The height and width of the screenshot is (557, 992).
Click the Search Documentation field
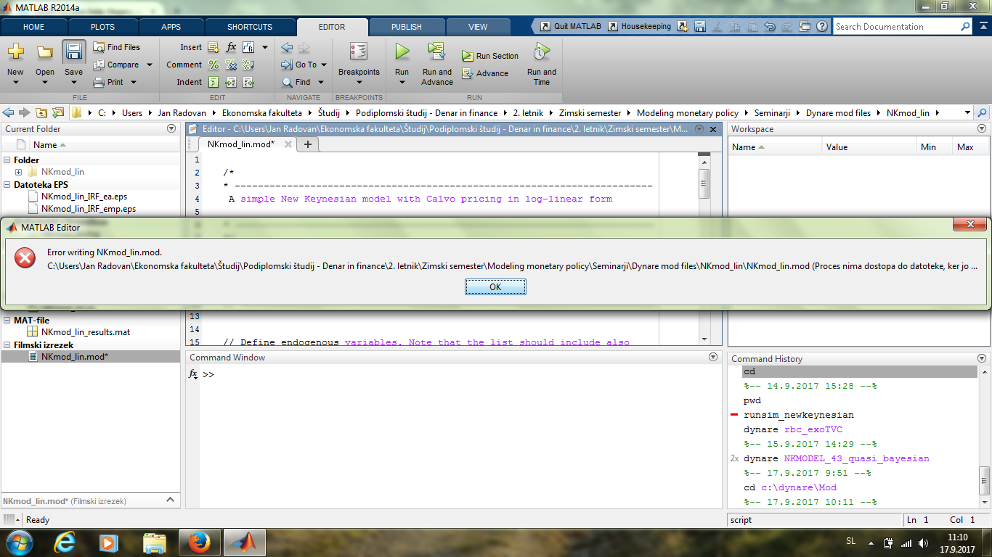pyautogui.click(x=896, y=27)
